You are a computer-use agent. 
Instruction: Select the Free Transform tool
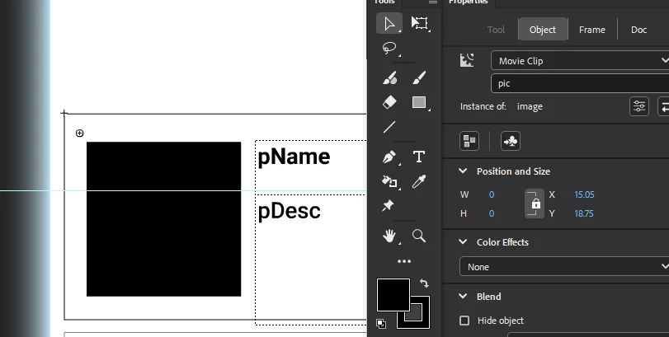(419, 23)
